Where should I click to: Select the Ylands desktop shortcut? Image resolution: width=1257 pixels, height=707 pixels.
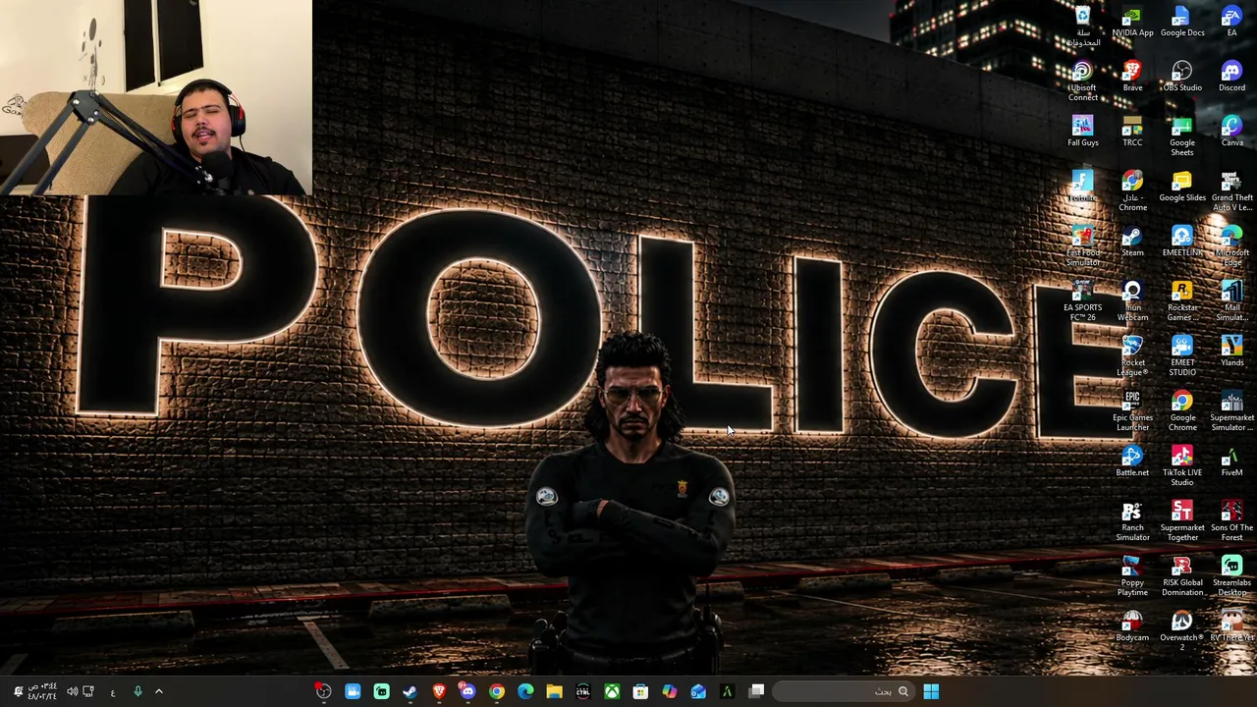coord(1231,353)
